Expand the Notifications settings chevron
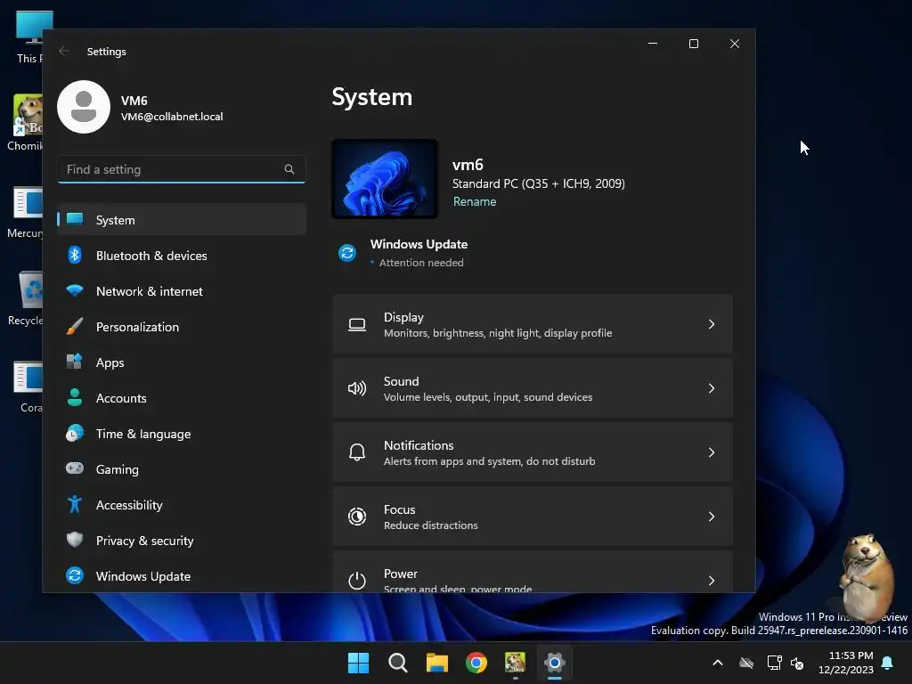This screenshot has height=684, width=912. (x=712, y=452)
